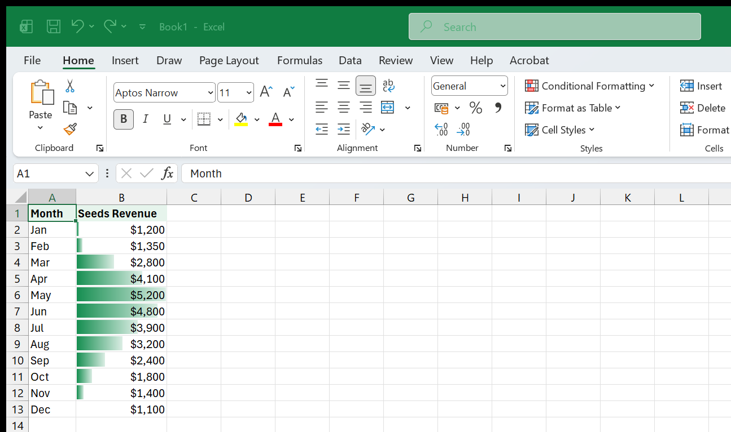Apply percent style
The image size is (731, 432).
click(x=476, y=108)
